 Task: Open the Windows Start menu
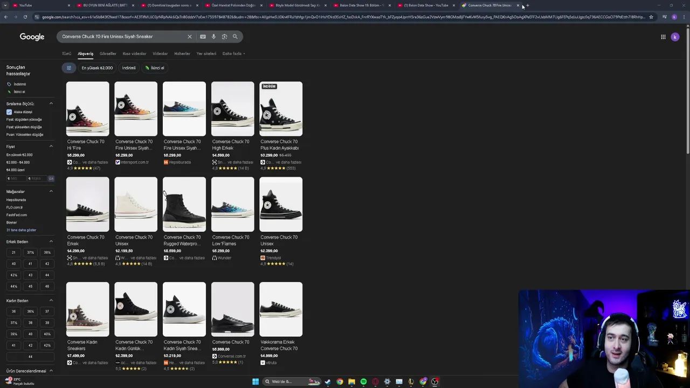(x=256, y=382)
